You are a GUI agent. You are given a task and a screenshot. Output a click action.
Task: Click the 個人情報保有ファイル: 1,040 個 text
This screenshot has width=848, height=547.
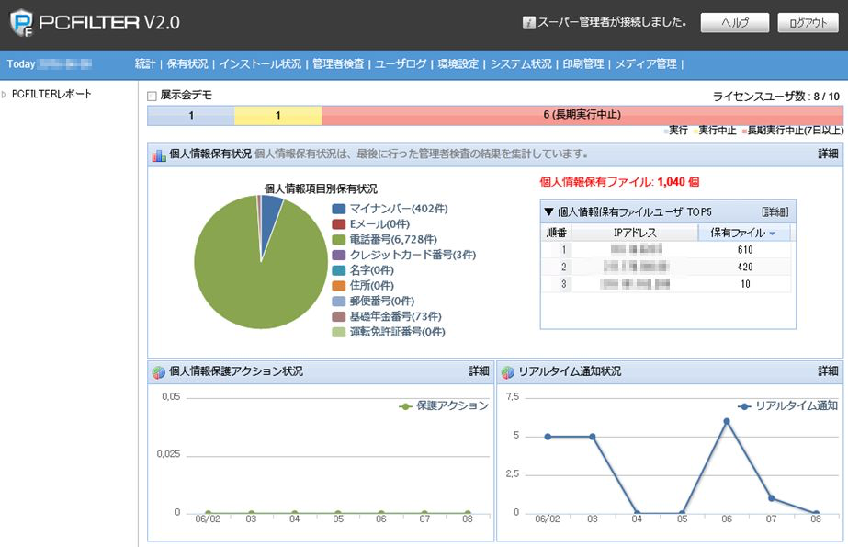click(619, 182)
